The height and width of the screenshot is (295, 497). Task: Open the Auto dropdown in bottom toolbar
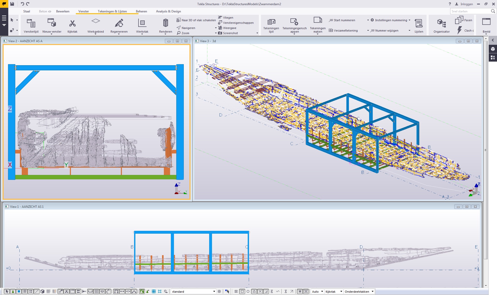[317, 291]
